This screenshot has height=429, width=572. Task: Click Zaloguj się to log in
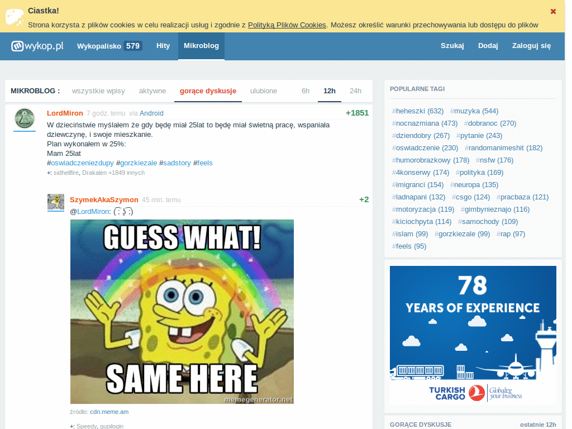point(532,46)
